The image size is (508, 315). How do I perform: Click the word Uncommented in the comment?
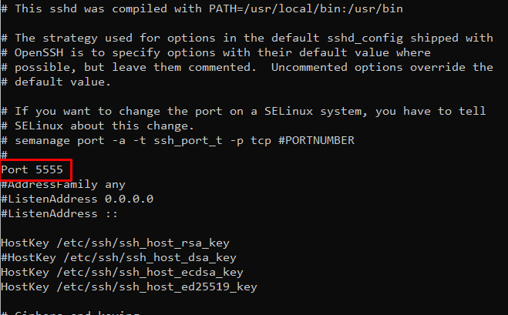(309, 67)
